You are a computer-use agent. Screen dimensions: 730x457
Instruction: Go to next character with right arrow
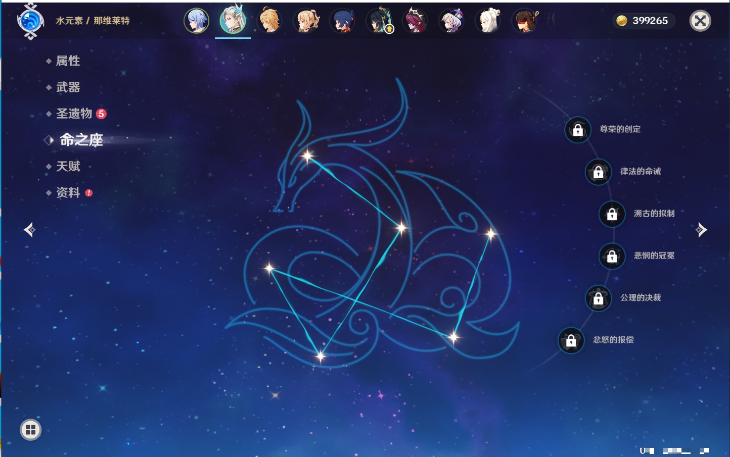(701, 230)
